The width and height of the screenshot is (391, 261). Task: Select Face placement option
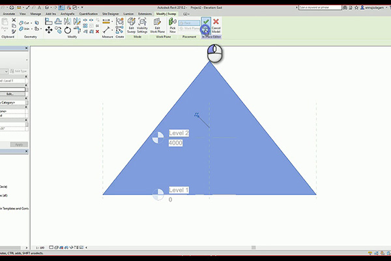click(x=189, y=23)
